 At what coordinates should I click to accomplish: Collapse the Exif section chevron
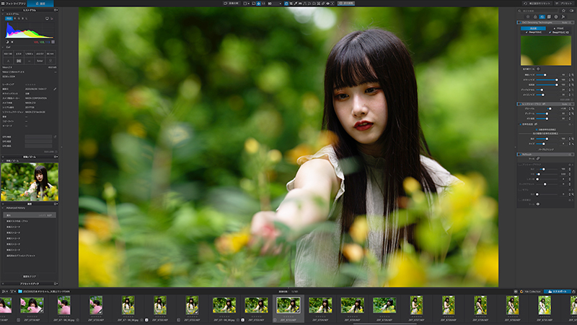[3, 47]
